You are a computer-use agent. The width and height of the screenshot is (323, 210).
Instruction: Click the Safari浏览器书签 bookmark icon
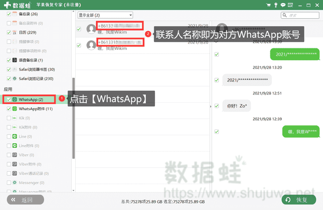pos(15,70)
